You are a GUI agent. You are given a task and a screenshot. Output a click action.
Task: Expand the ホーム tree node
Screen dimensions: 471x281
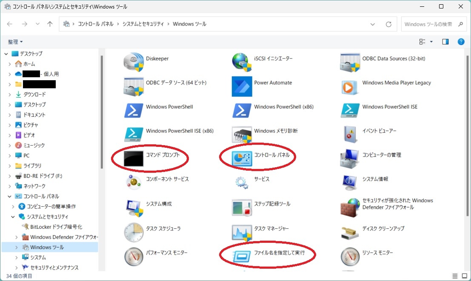[x=10, y=64]
